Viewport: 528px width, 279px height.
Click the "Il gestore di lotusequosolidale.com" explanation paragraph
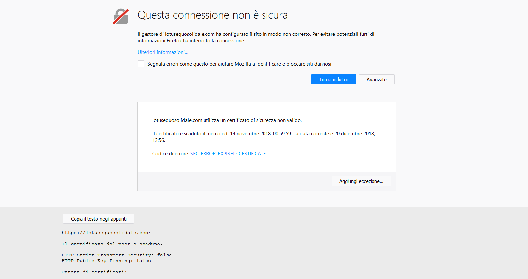pyautogui.click(x=256, y=37)
